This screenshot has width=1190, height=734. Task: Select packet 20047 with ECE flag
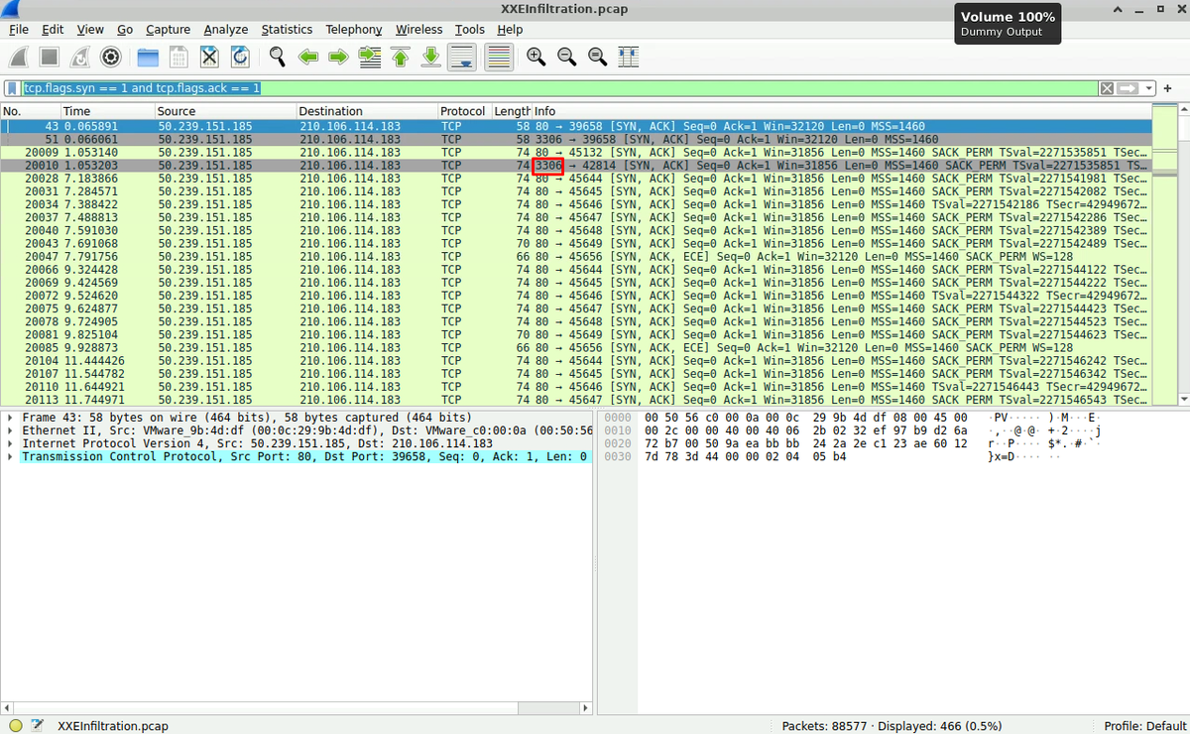(577, 256)
